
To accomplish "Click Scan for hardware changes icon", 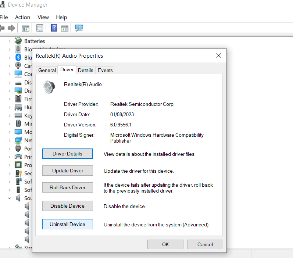I will point(79,28).
